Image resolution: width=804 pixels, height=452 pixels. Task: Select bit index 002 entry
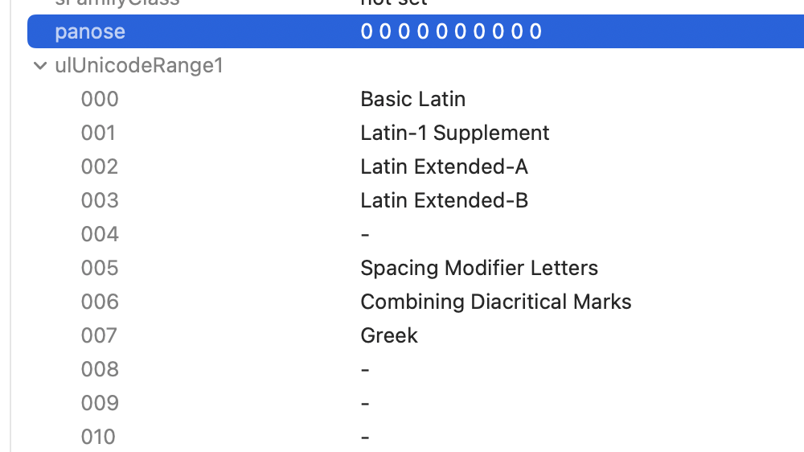(x=100, y=167)
